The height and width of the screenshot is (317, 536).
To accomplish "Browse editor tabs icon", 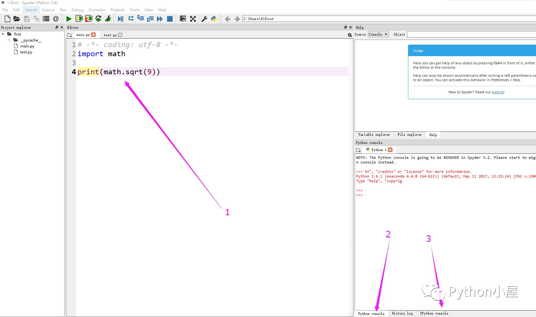I will 69,35.
